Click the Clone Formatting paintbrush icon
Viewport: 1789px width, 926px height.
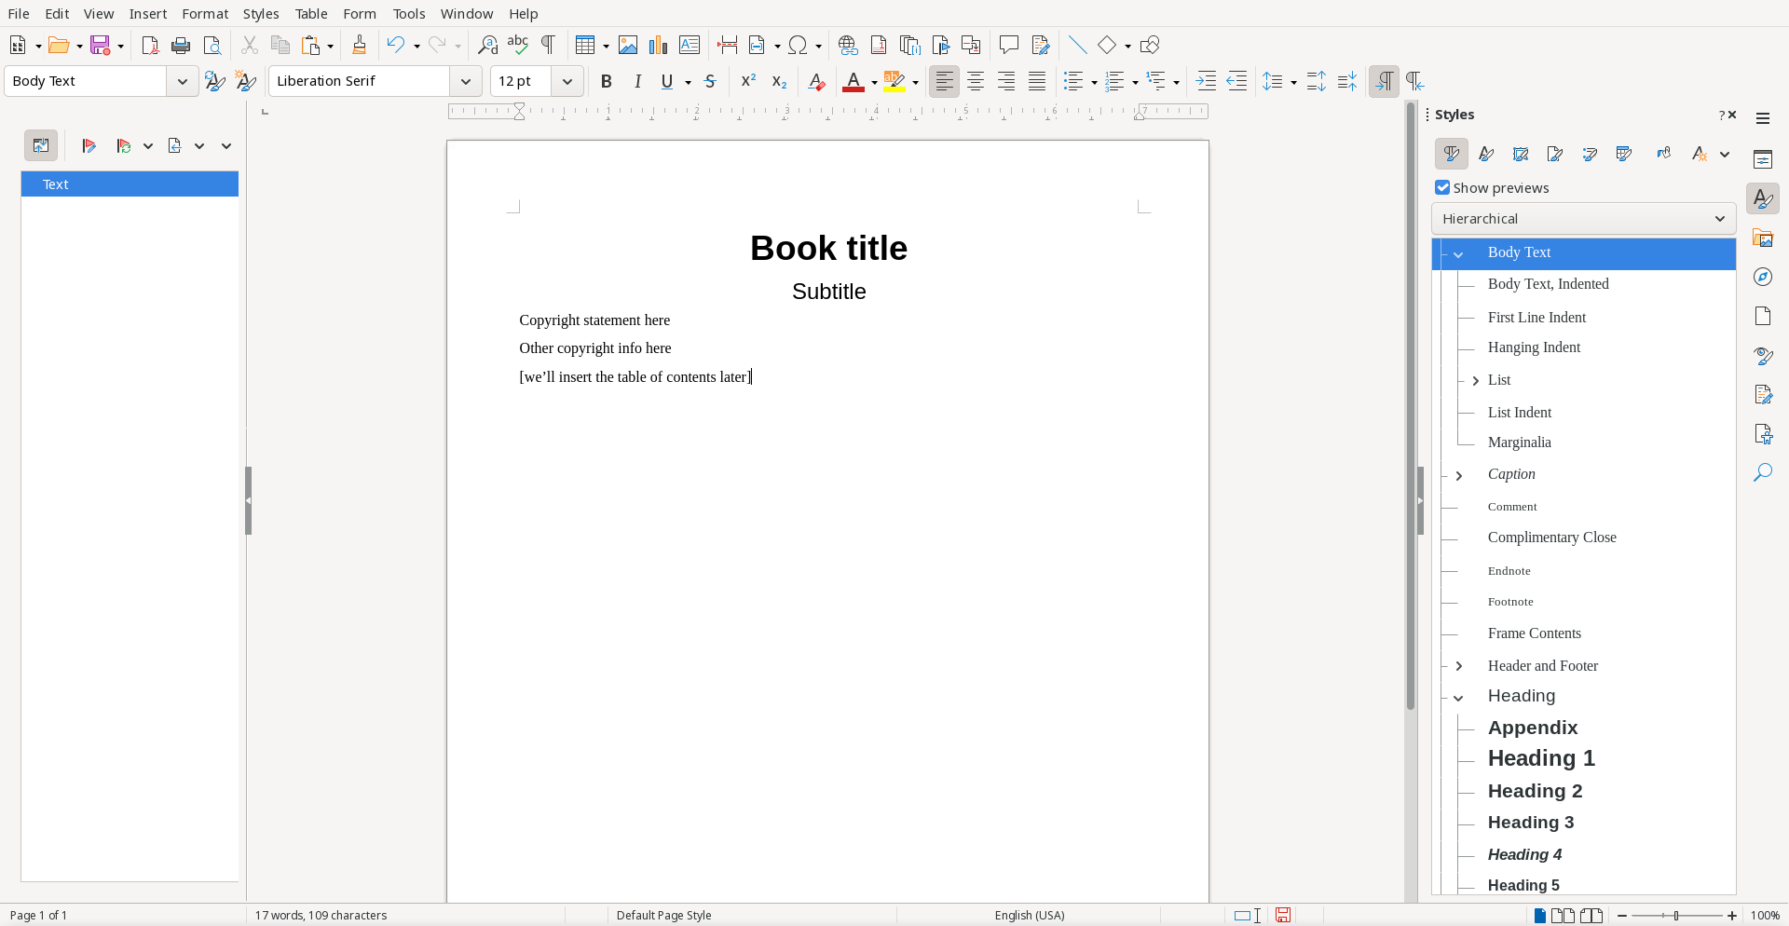(x=360, y=45)
